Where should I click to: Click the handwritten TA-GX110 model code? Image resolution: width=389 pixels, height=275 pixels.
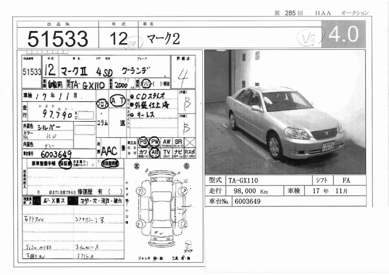click(87, 85)
